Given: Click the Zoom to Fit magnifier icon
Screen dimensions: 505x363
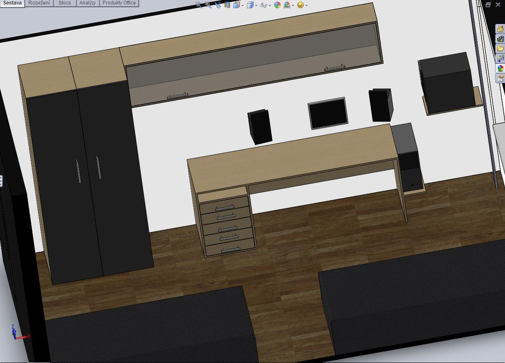Looking at the screenshot, I should pyautogui.click(x=198, y=5).
